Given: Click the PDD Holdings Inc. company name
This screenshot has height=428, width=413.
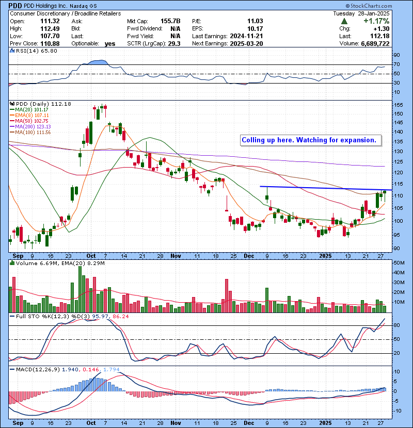Looking at the screenshot, I should (46, 6).
